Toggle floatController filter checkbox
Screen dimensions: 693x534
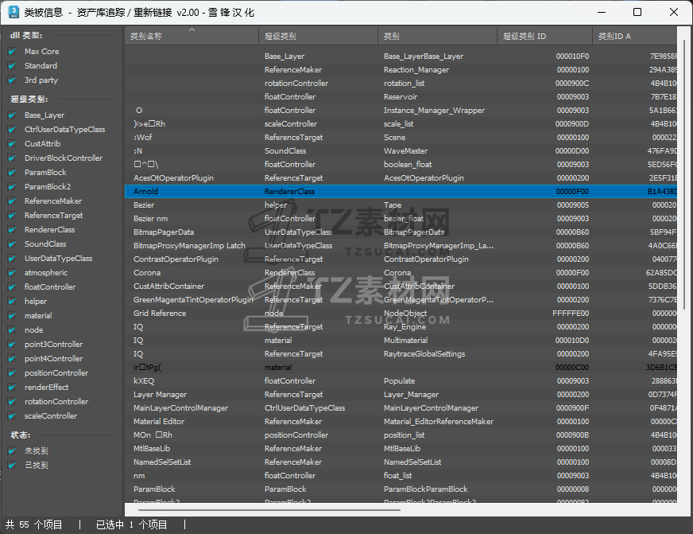tap(13, 287)
